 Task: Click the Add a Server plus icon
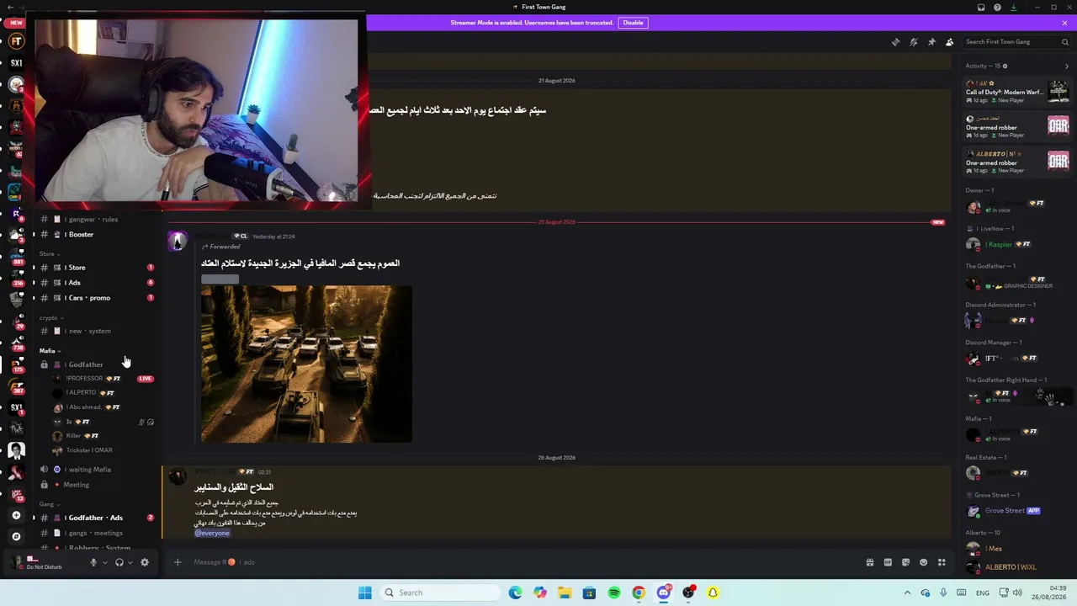pos(16,514)
